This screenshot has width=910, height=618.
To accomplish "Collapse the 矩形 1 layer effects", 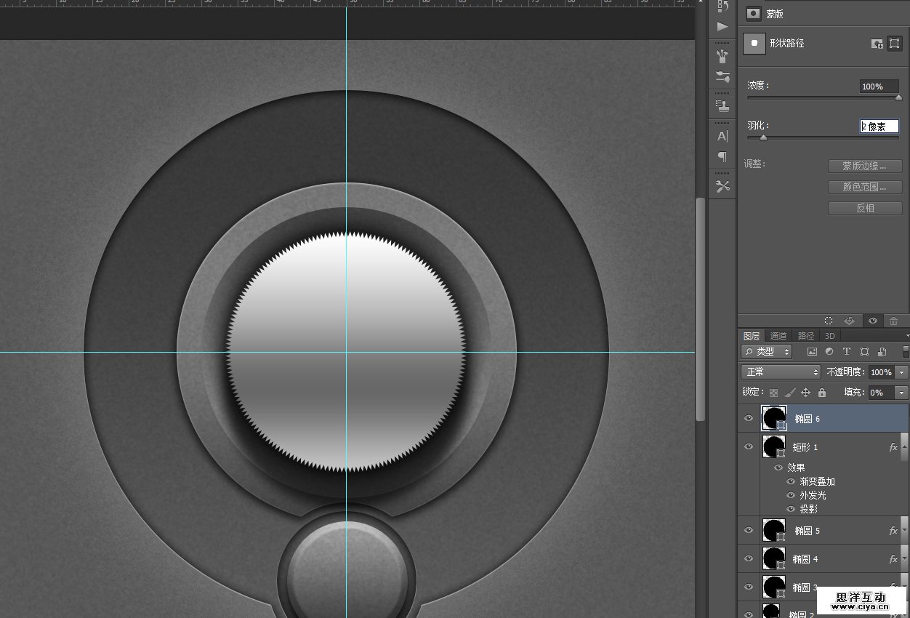I will [x=904, y=447].
